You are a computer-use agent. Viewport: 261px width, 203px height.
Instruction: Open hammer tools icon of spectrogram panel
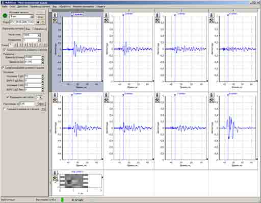coord(55,179)
